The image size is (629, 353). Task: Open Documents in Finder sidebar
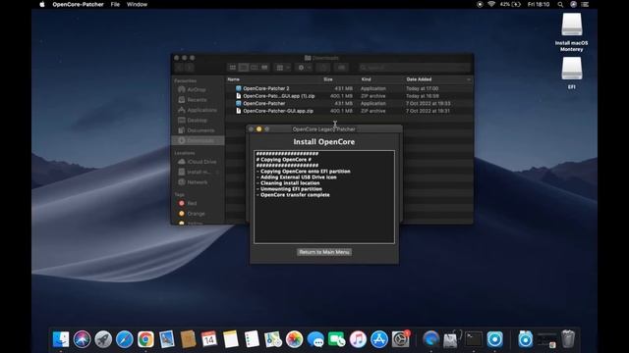pos(197,130)
